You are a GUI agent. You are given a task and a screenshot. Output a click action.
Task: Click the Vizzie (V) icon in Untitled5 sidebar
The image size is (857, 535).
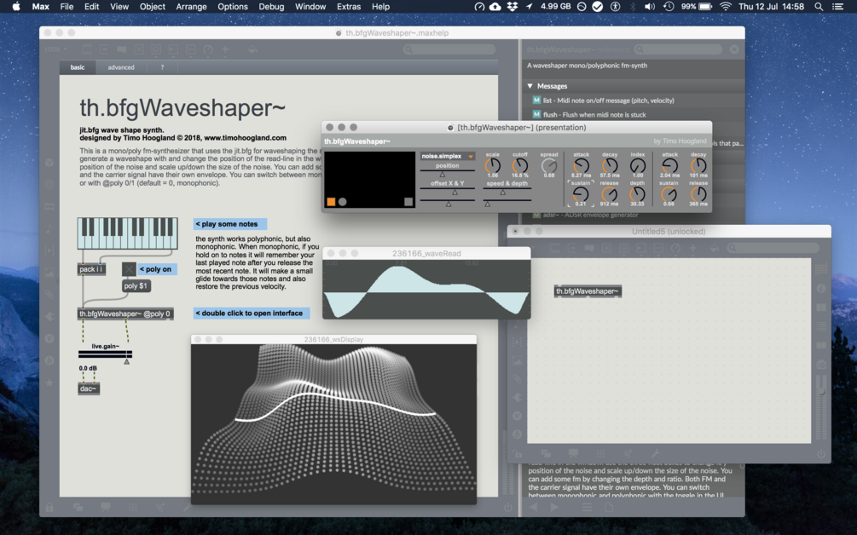(517, 416)
